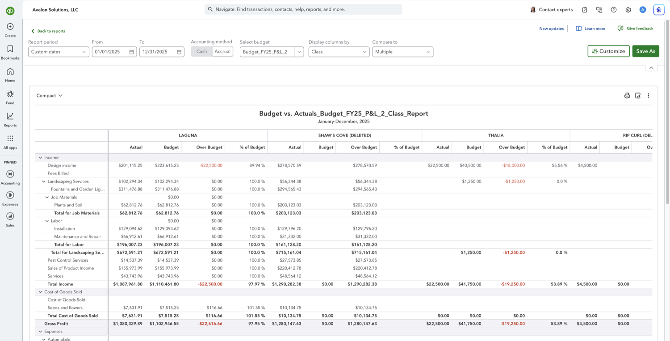This screenshot has height=341, width=670.
Task: Open the Compare to Multiple dropdown
Action: tap(402, 52)
